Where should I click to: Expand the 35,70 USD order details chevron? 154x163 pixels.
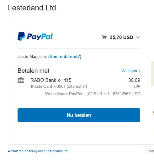click(x=138, y=37)
